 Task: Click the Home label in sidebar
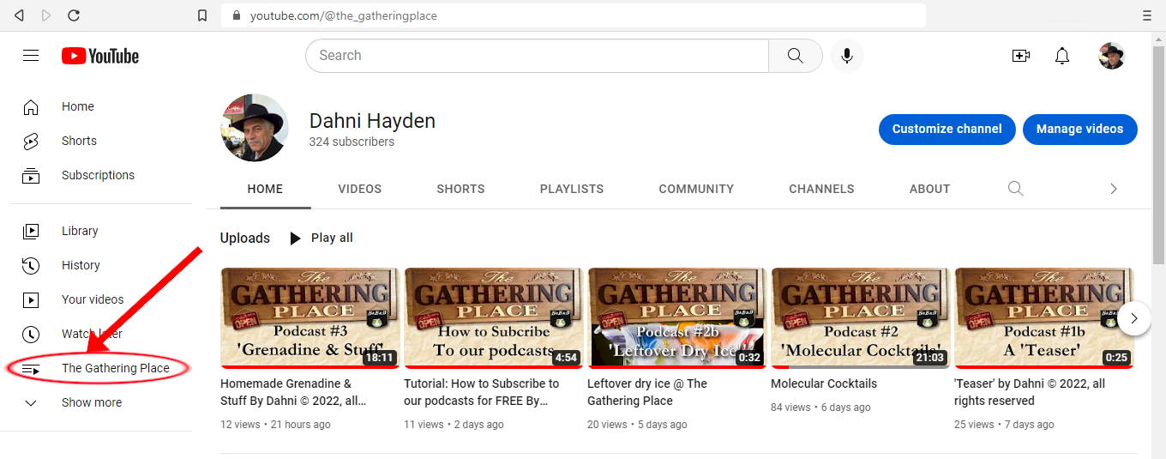(78, 107)
